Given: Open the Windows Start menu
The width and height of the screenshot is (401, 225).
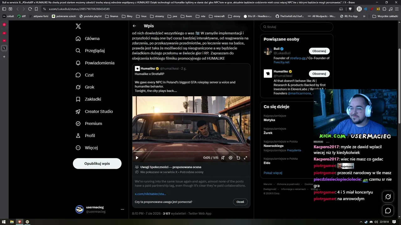Looking at the screenshot, I should coord(4,222).
